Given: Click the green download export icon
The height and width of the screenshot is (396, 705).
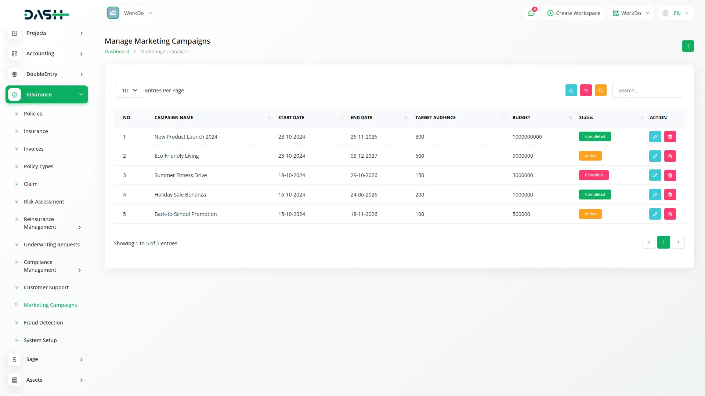Looking at the screenshot, I should point(571,90).
